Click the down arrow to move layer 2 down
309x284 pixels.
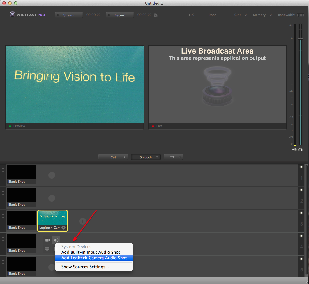pyautogui.click(x=3, y=195)
